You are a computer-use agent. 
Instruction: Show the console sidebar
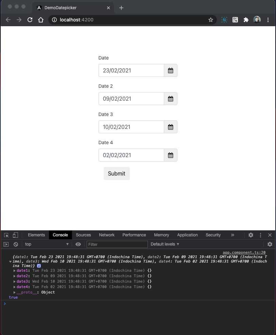(6, 244)
